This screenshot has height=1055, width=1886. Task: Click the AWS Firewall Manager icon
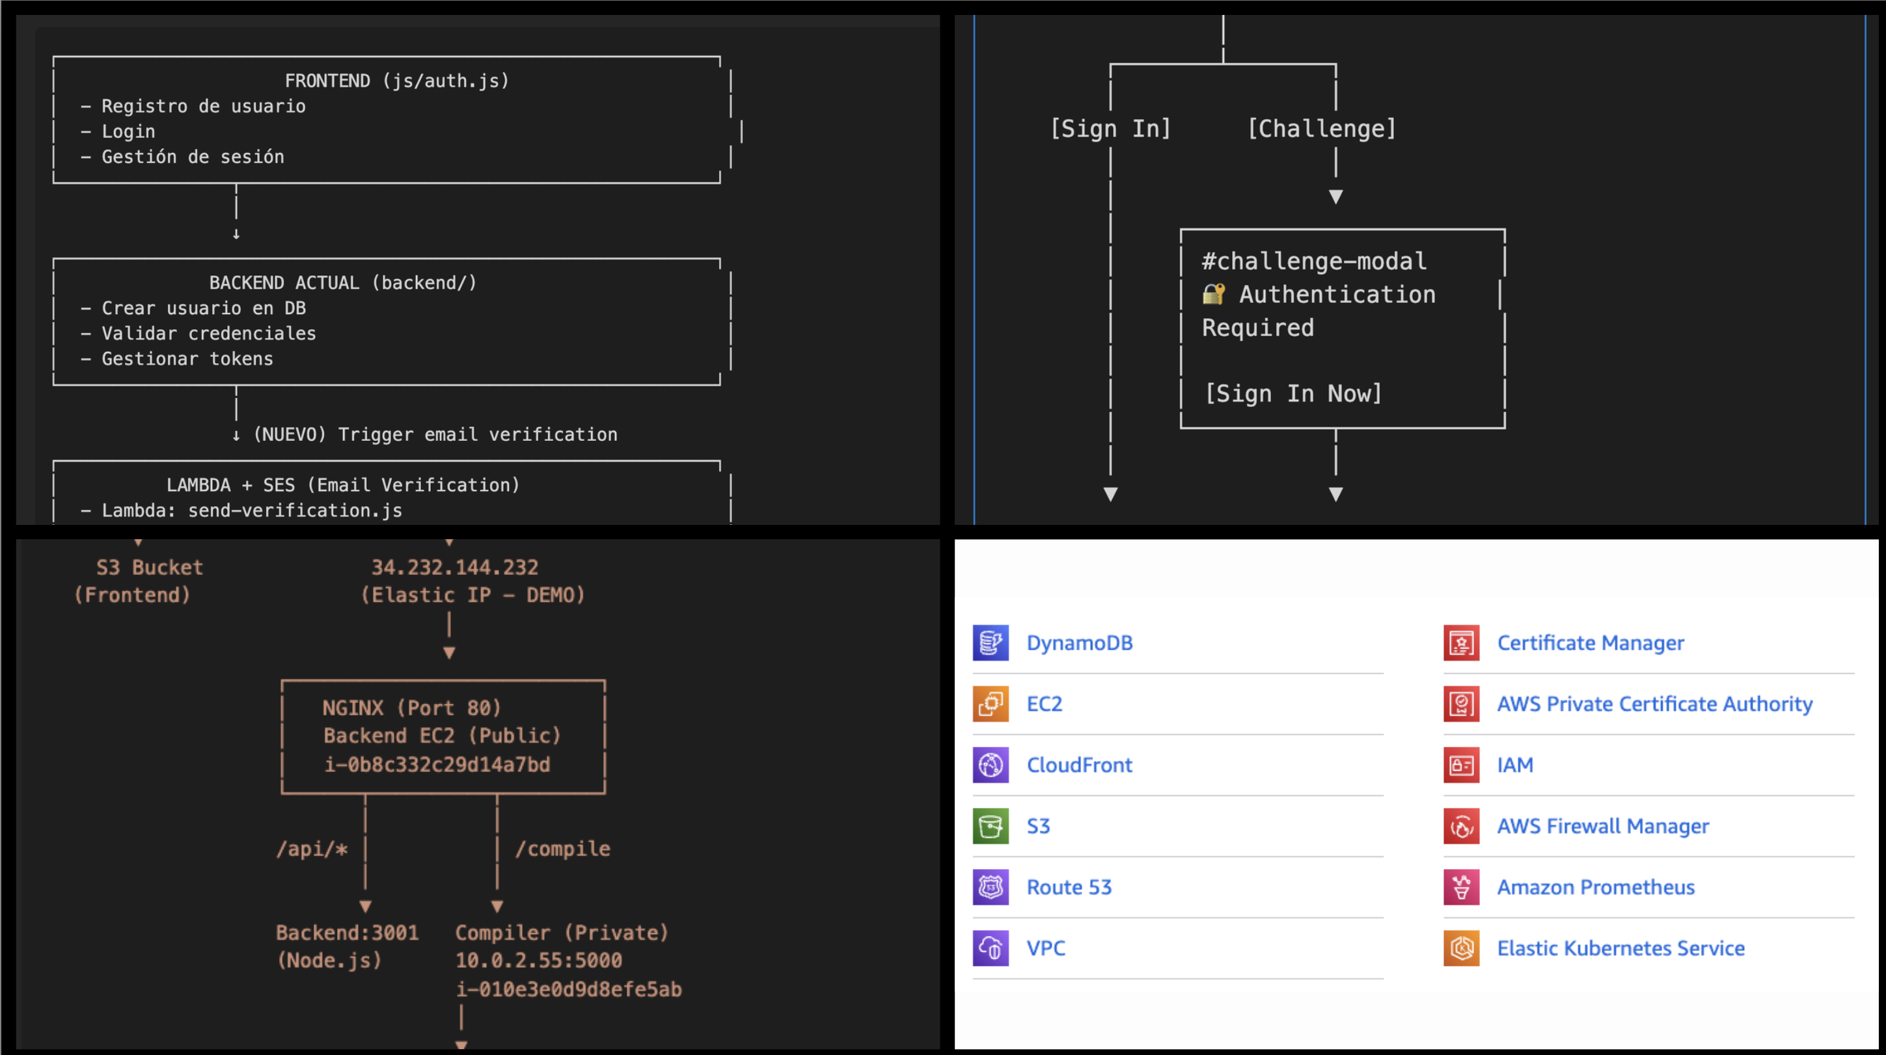(1462, 826)
